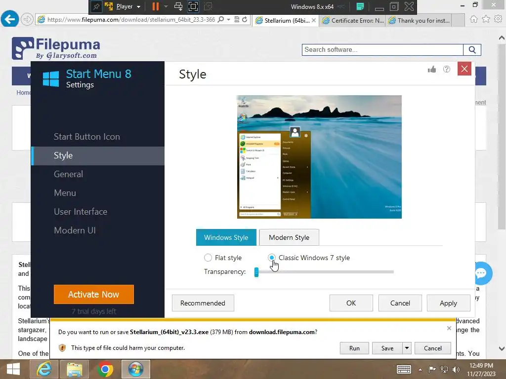Click the Transparency slider track
Image resolution: width=506 pixels, height=379 pixels.
[x=325, y=272]
